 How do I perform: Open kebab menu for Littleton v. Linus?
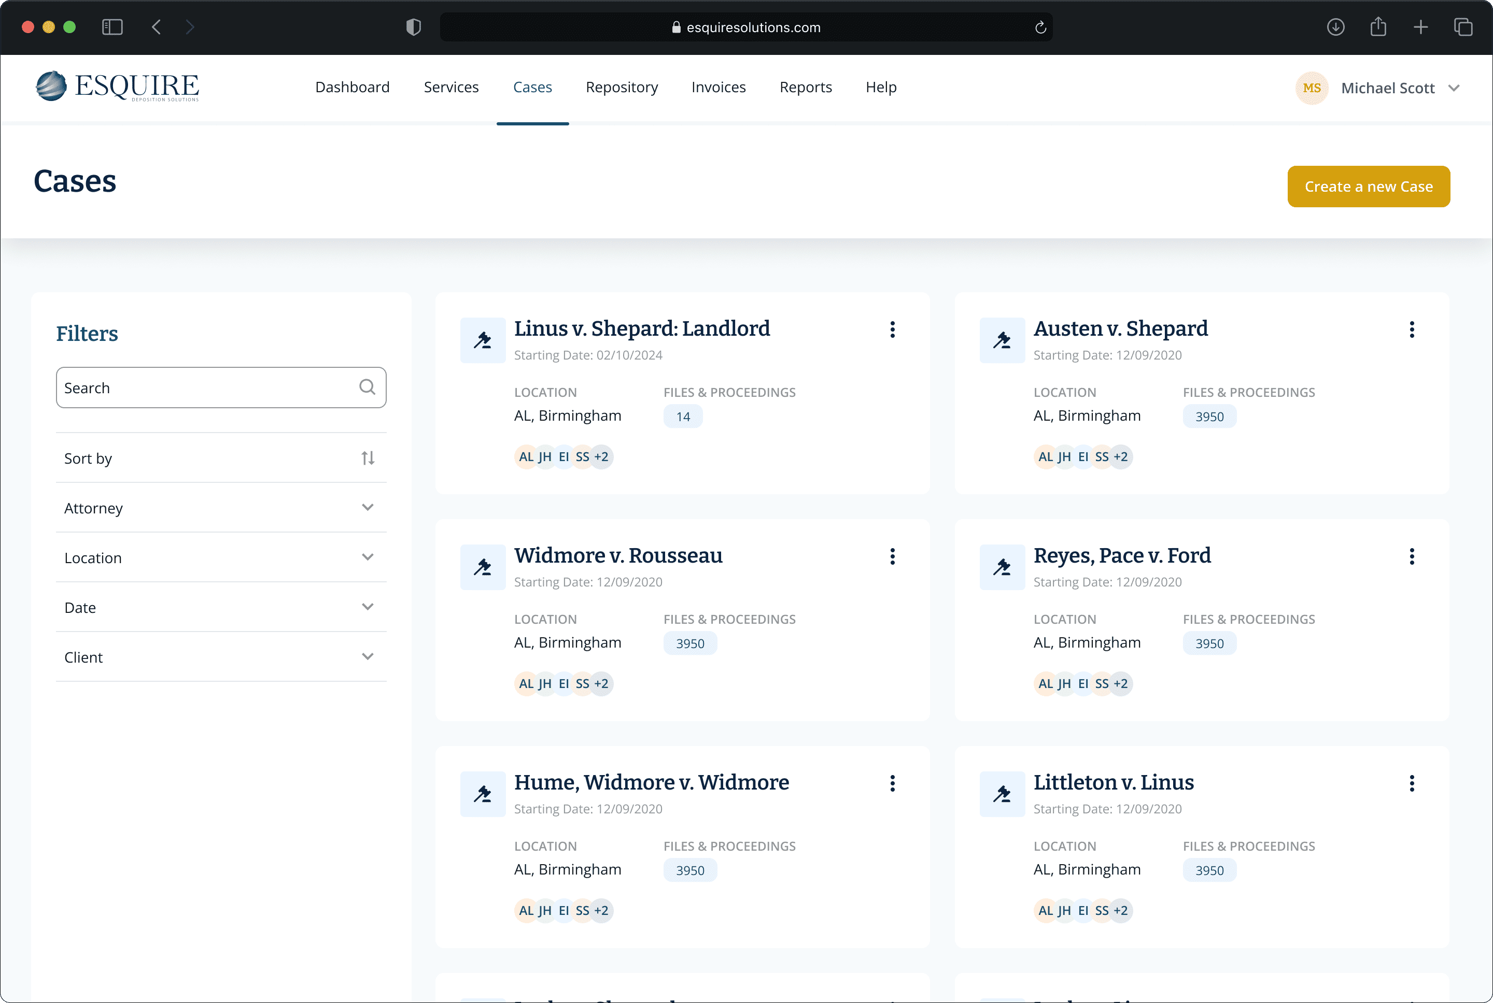[x=1411, y=783]
